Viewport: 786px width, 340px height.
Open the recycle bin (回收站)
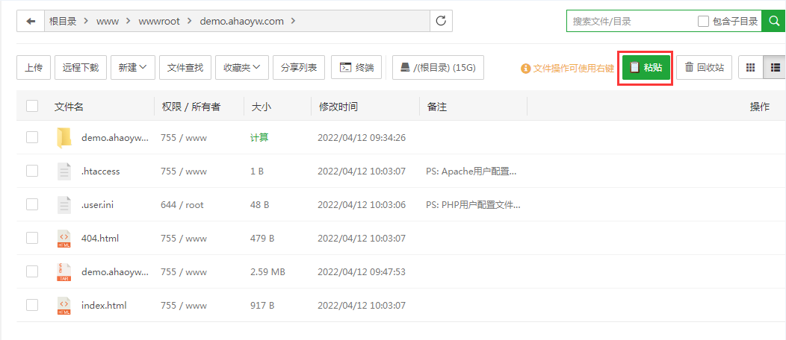coord(704,67)
